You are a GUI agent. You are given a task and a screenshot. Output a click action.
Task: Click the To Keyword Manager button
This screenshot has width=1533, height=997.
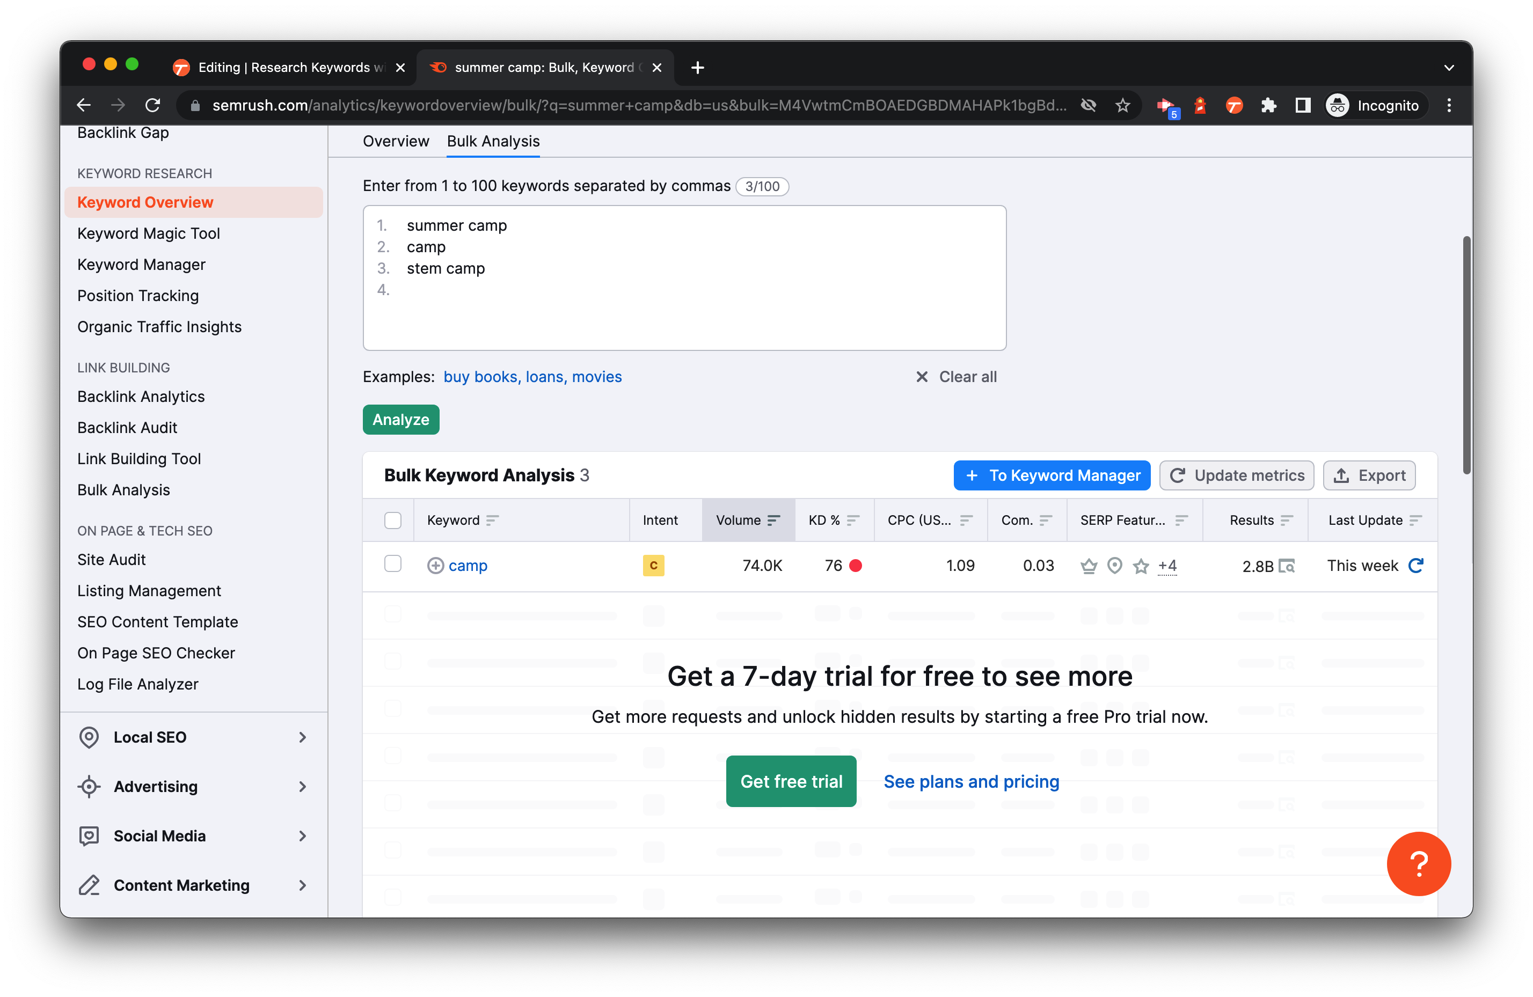tap(1052, 475)
